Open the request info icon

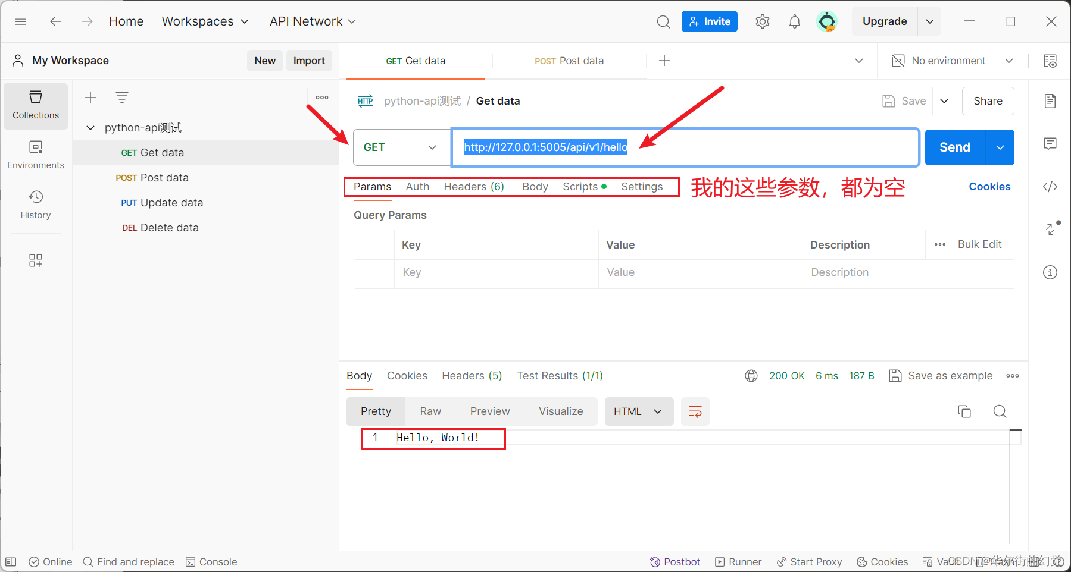click(x=1050, y=272)
